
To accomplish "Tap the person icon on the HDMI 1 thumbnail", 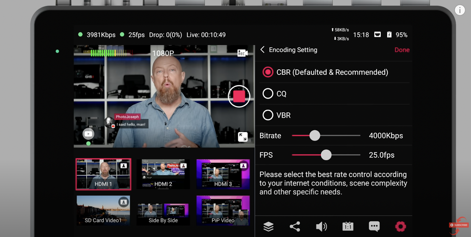I will pos(124,166).
